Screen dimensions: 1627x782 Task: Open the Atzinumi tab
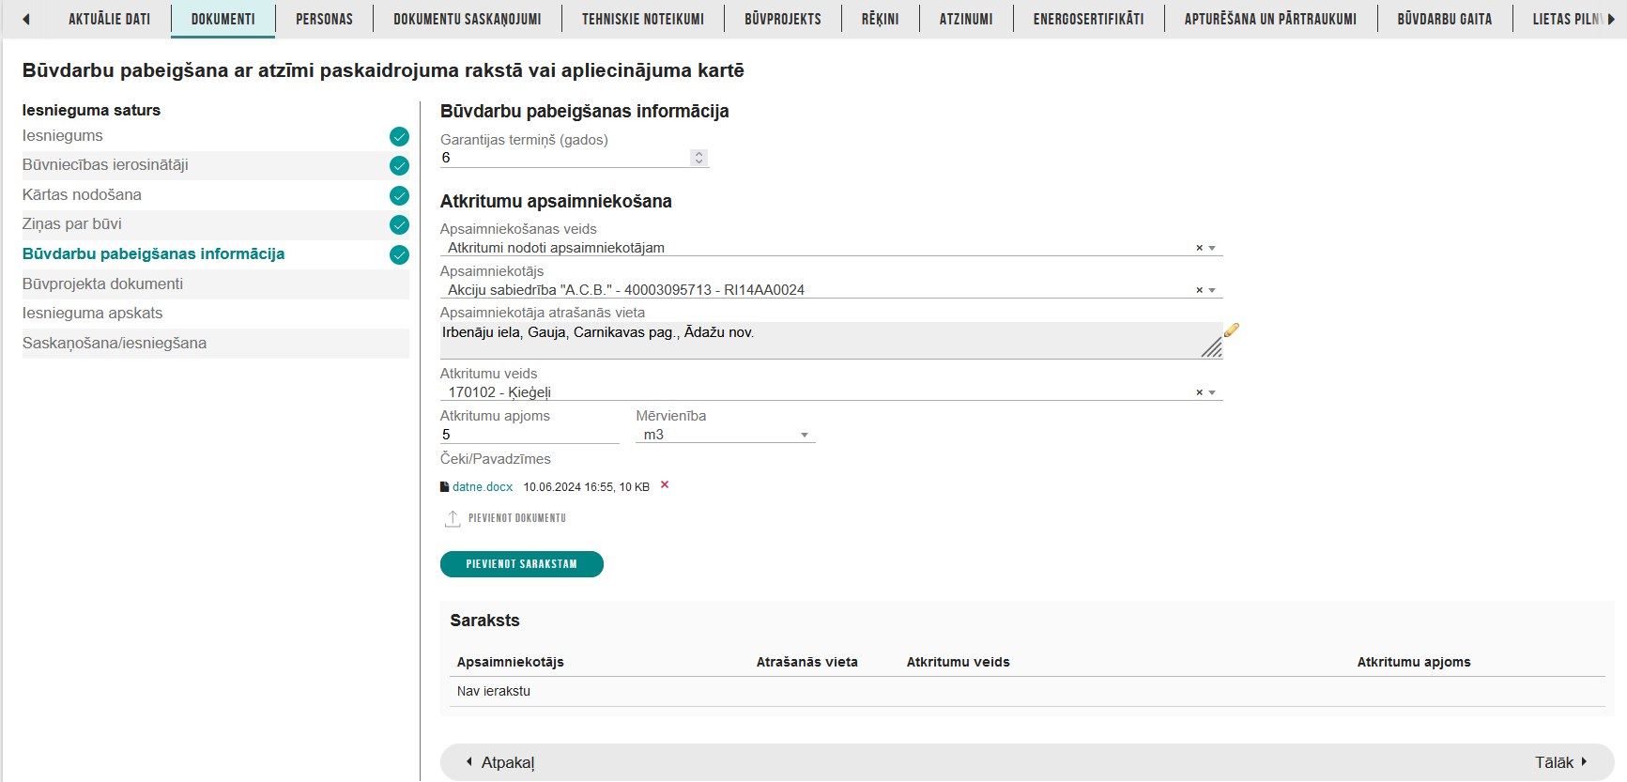pos(966,19)
